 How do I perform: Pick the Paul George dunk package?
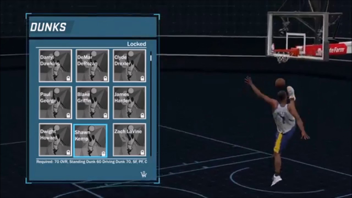pyautogui.click(x=55, y=103)
